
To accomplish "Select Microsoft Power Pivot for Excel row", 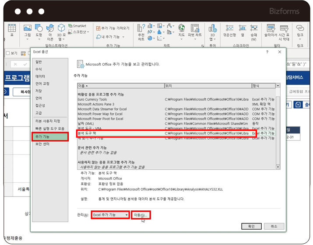I will 176,119.
